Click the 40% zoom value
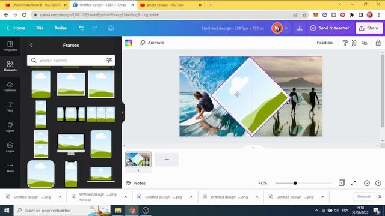 262,183
